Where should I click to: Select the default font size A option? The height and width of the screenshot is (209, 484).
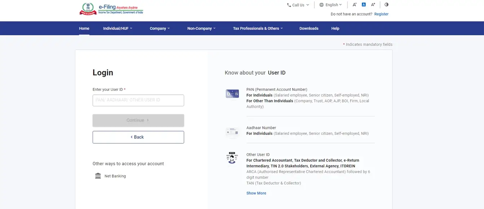coord(364,4)
